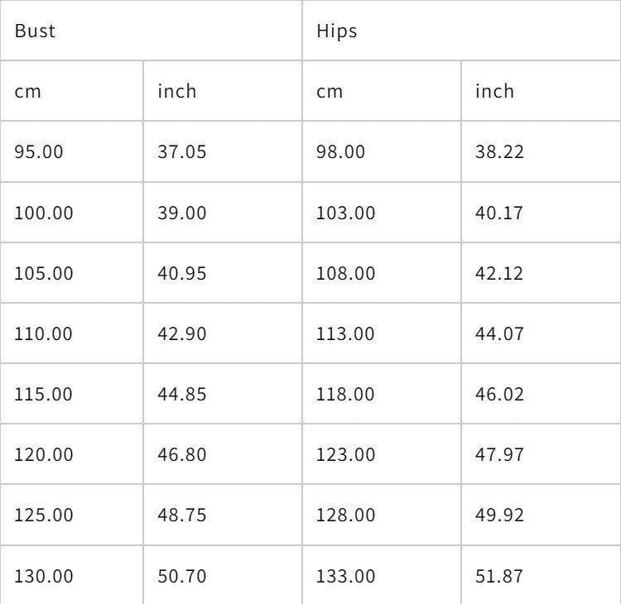Viewport: 621px width, 604px height.
Task: Click the 133.00 hips cm cell
Action: [x=345, y=576]
